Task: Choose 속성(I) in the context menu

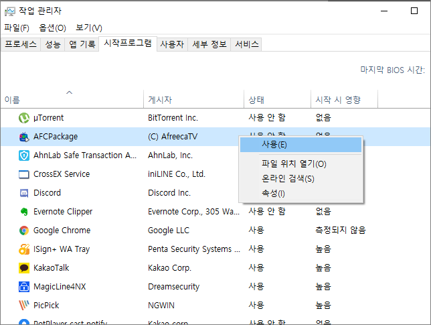Action: point(300,194)
